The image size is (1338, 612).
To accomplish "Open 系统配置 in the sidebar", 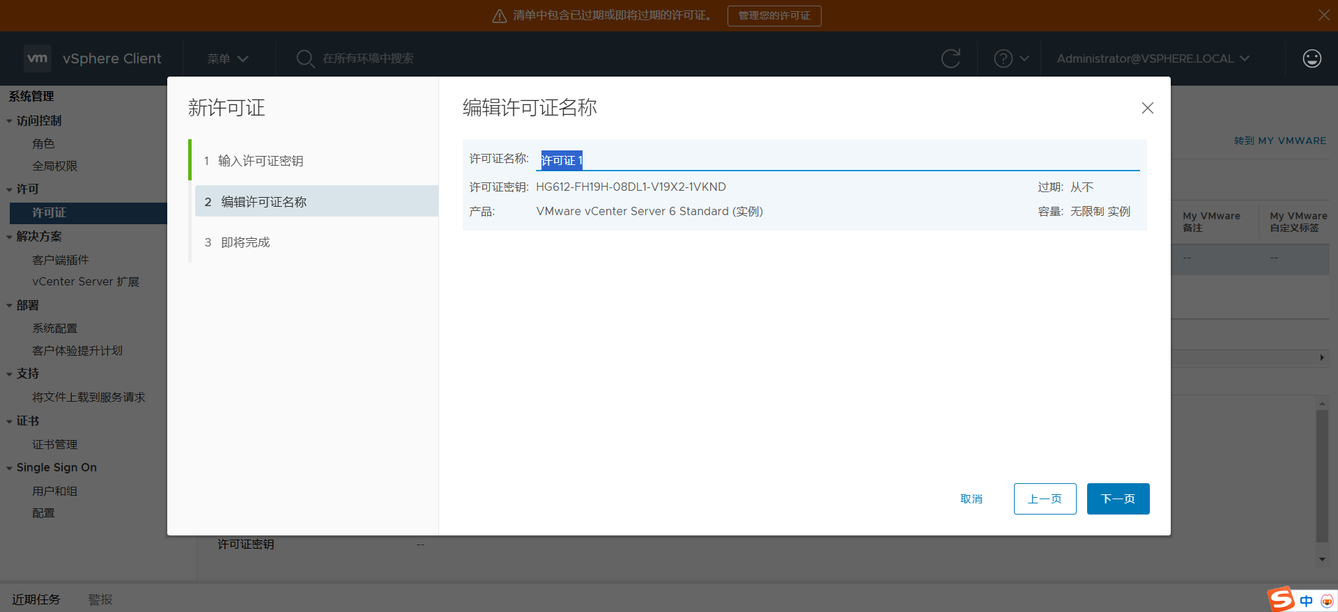I will point(55,328).
